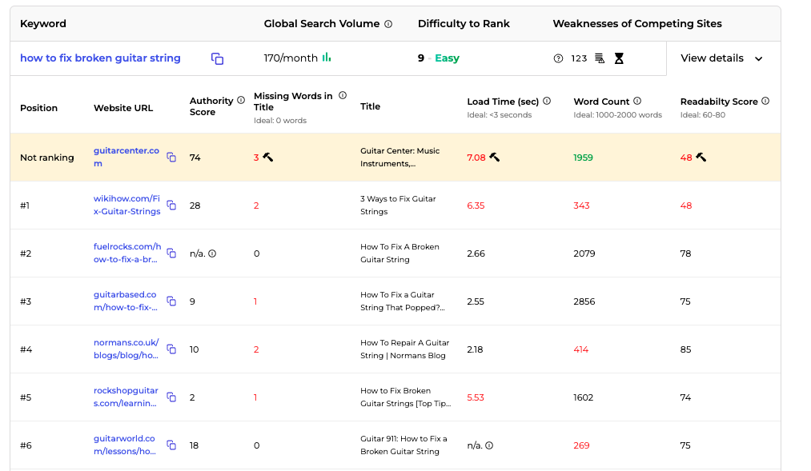
Task: Click the question mark icon beside the 123 count
Action: (559, 59)
